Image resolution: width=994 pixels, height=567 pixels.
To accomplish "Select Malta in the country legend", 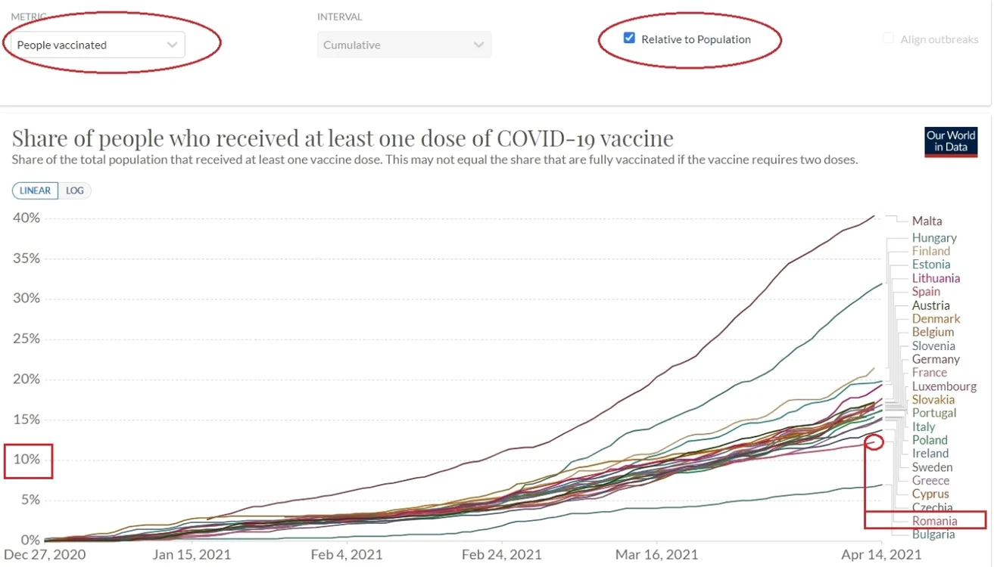I will [927, 221].
